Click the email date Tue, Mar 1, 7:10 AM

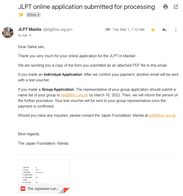pos(128,29)
